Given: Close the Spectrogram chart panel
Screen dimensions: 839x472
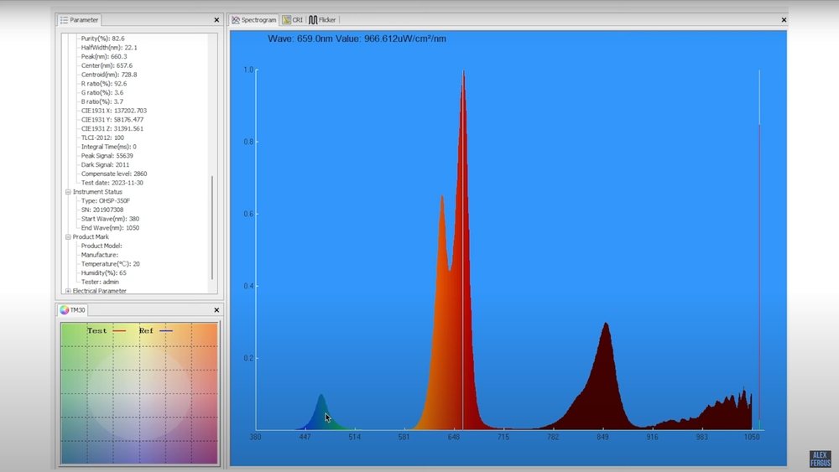Looking at the screenshot, I should 784,20.
